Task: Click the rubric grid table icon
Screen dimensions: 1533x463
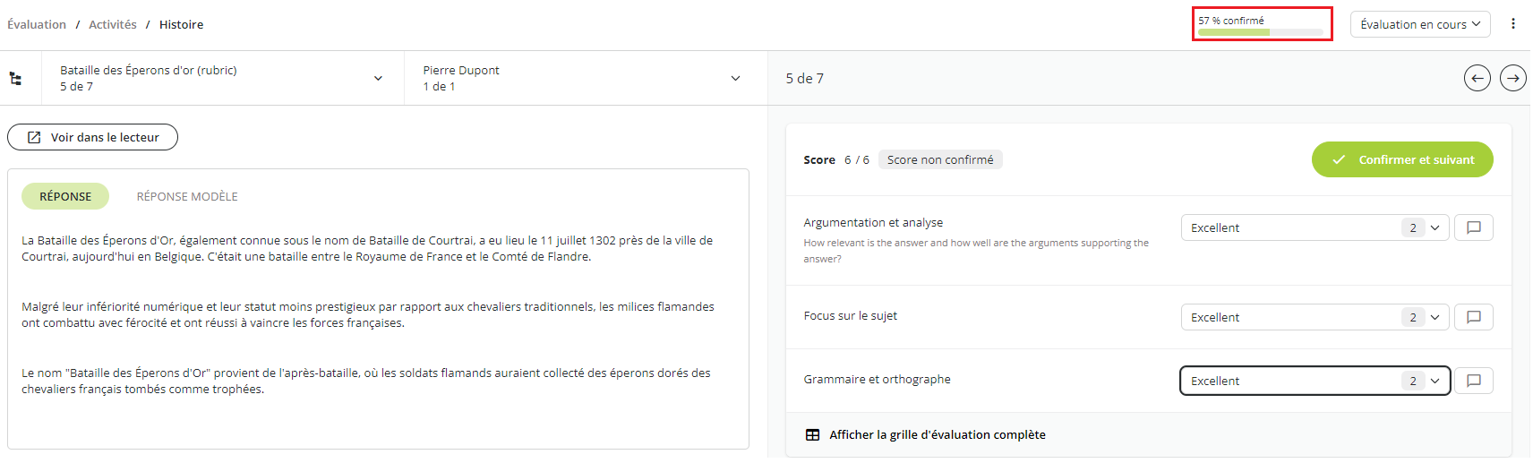Action: (812, 434)
